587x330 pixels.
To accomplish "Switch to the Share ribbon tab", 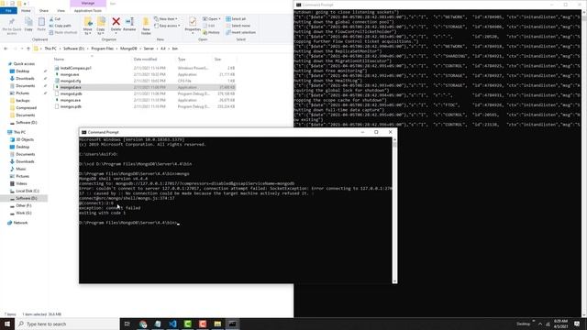I will click(x=44, y=11).
